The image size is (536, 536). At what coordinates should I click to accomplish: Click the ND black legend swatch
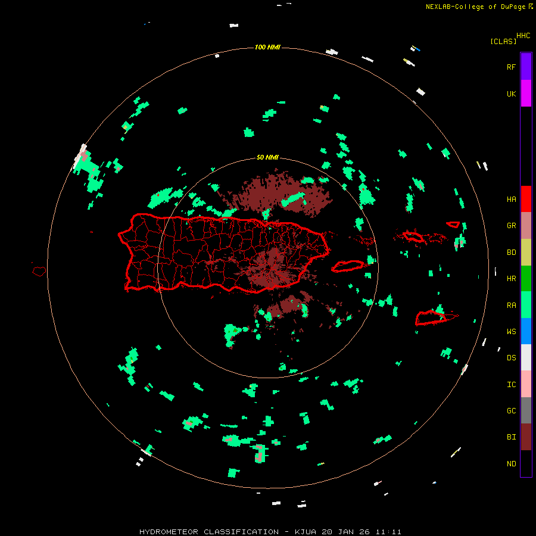click(x=526, y=463)
